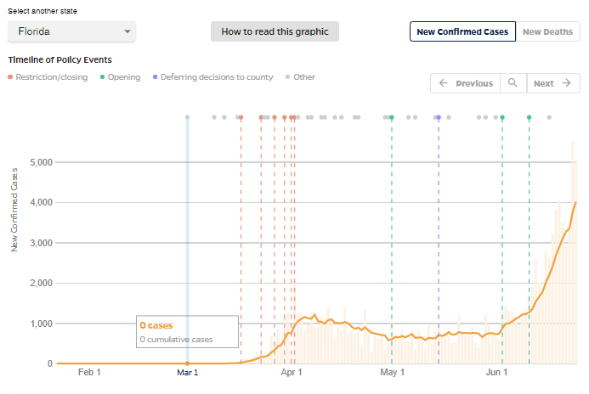Screen dimensions: 589x394
Task: Click How to read this graphic
Action: click(x=275, y=31)
